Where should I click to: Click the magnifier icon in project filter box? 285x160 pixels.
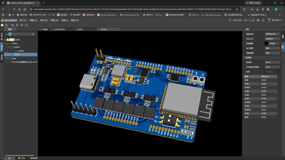(6, 34)
